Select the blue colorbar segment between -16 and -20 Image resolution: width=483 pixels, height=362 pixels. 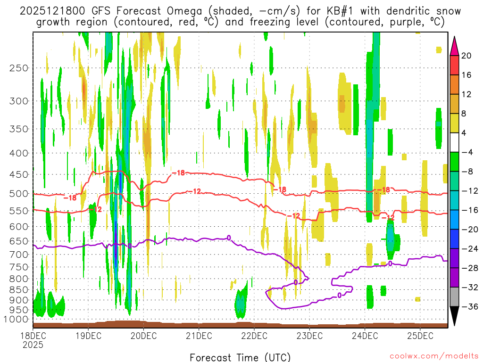(454, 220)
